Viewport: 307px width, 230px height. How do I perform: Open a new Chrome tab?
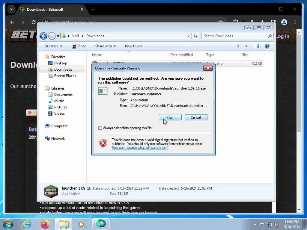tap(93, 9)
